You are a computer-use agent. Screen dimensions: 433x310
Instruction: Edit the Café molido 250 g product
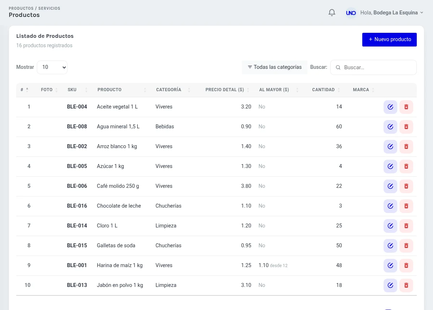point(390,186)
